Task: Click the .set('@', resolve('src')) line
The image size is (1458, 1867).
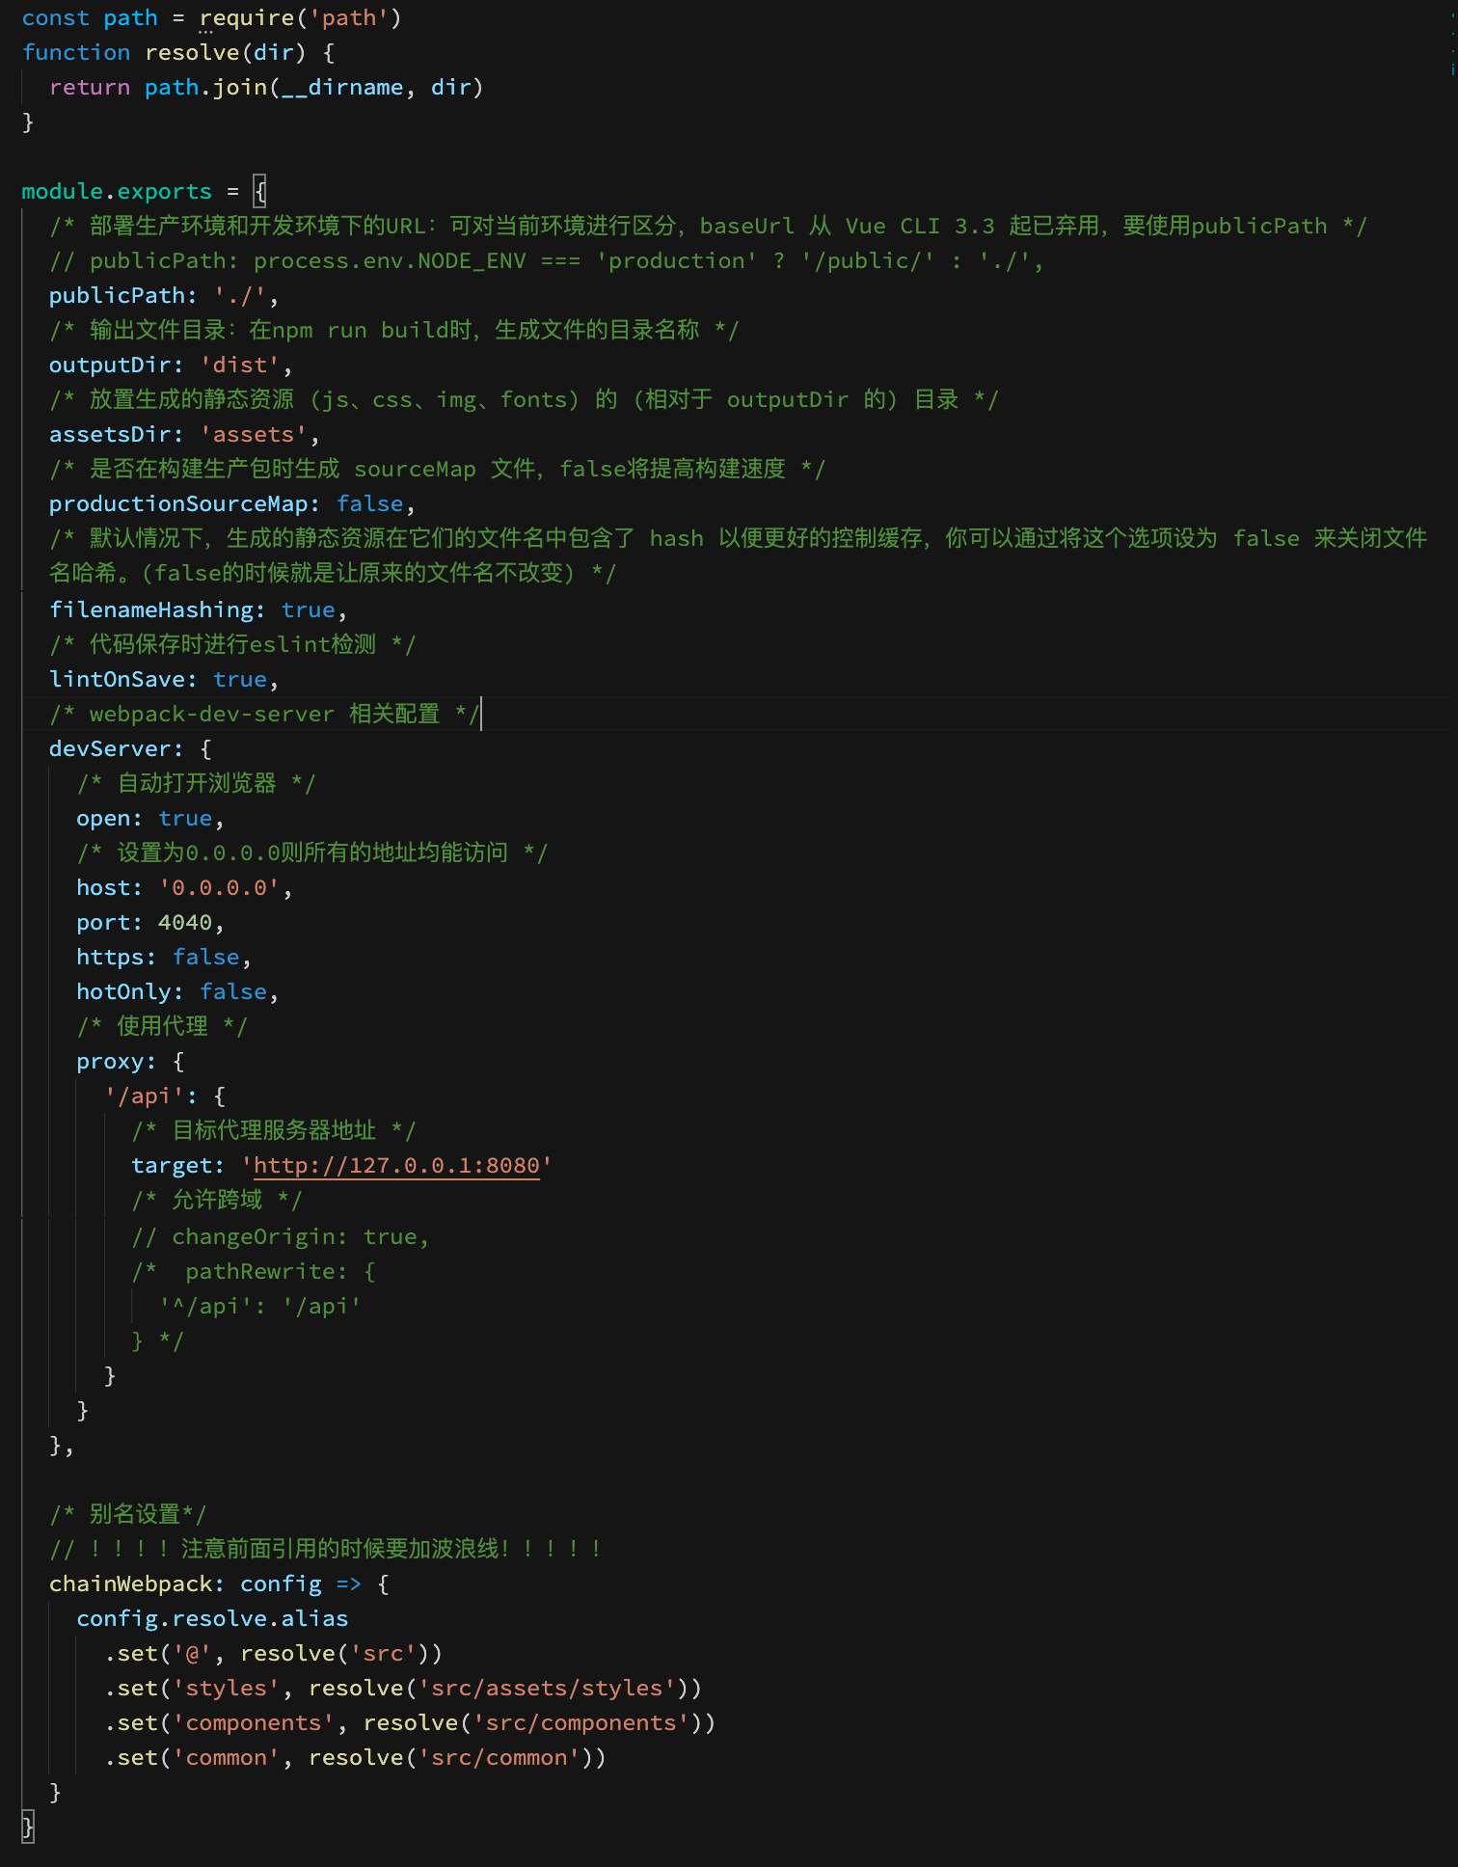Action: click(x=274, y=1653)
